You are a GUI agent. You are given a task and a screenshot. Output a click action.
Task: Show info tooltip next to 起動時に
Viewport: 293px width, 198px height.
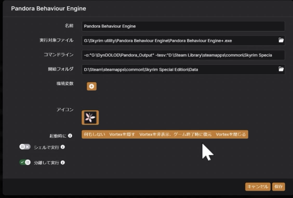(70, 136)
